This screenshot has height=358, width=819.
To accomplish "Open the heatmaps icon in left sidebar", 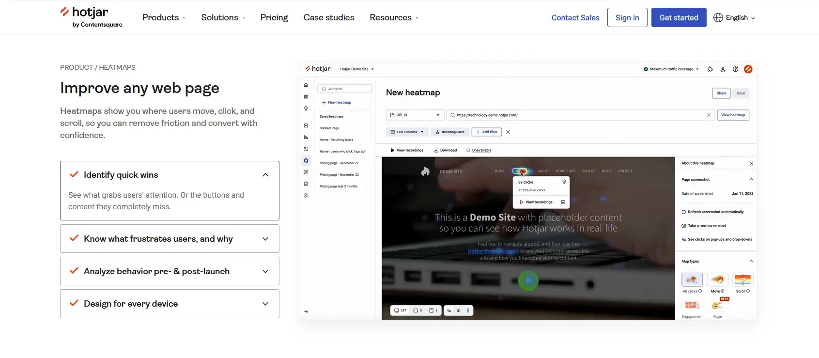I will pos(306,160).
